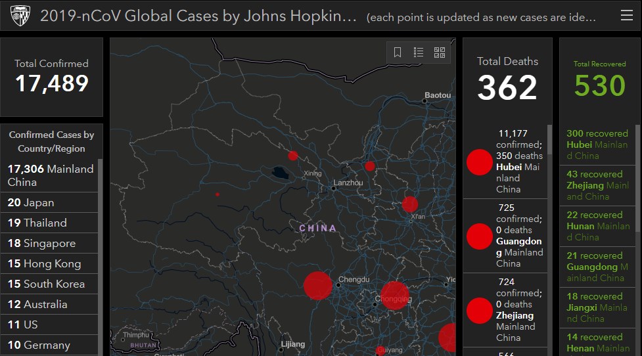Image resolution: width=642 pixels, height=356 pixels.
Task: Click the dashboard title text
Action: 198,16
